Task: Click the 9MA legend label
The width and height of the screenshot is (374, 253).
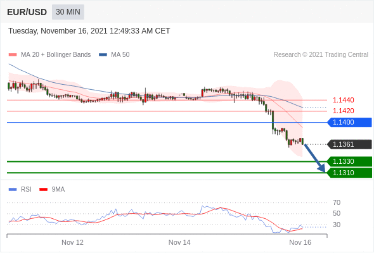Action: click(58, 190)
